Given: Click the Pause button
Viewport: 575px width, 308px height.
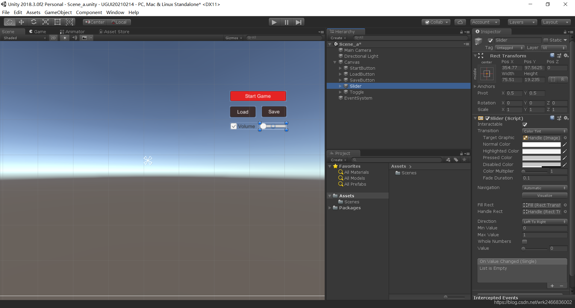Looking at the screenshot, I should pos(286,22).
